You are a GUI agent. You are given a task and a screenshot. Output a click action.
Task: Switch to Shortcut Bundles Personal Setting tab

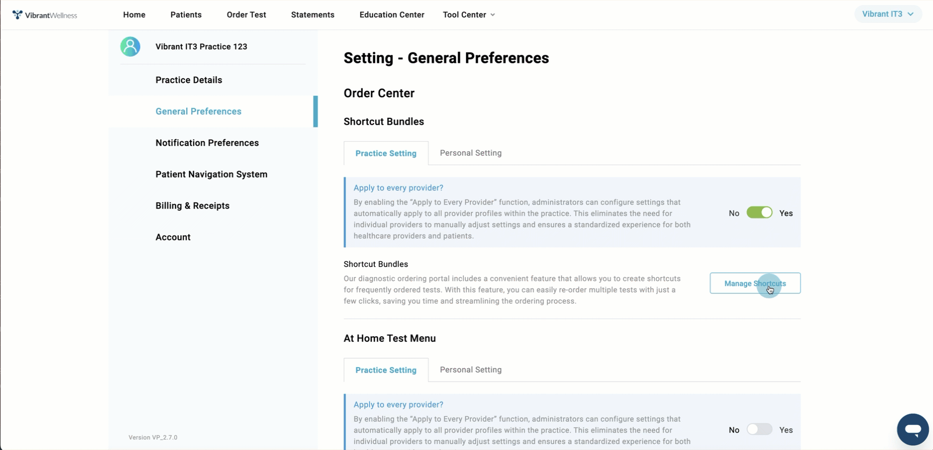point(470,153)
